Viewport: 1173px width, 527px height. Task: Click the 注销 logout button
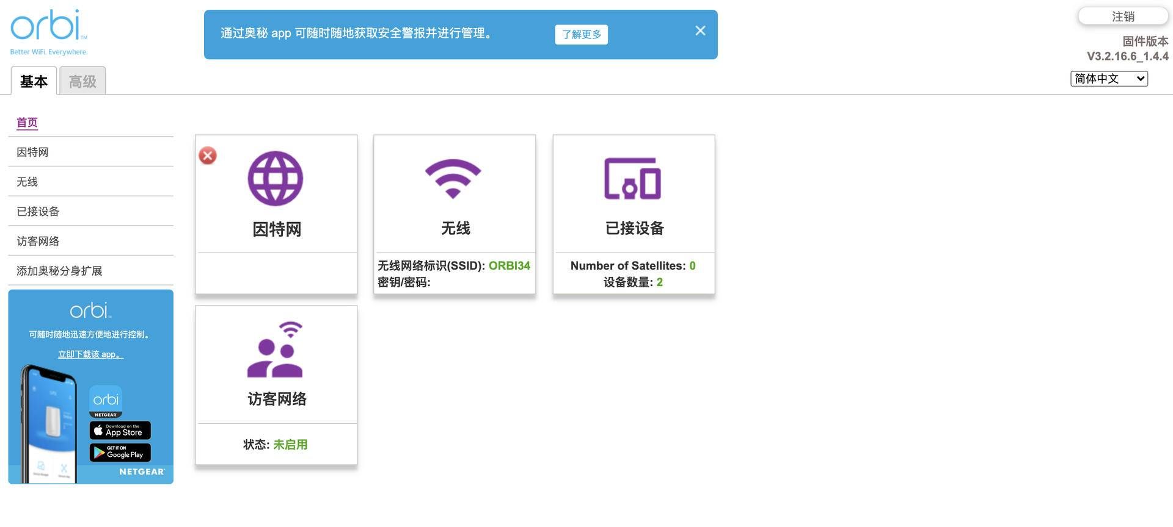point(1123,16)
